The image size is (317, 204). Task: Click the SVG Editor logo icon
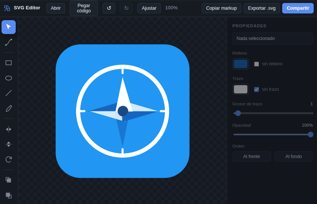click(7, 8)
